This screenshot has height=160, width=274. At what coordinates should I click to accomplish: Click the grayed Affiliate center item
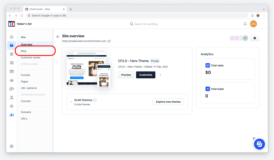tap(29, 64)
